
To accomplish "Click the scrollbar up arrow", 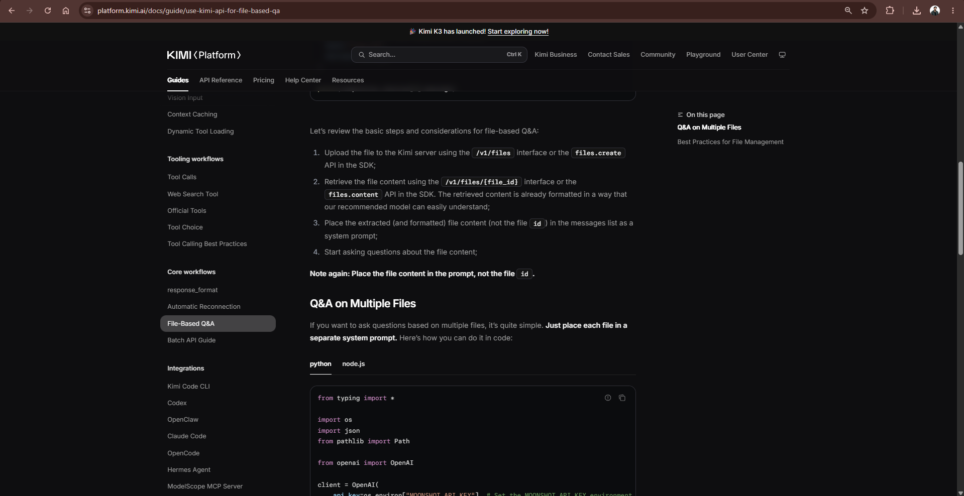I will 960,27.
